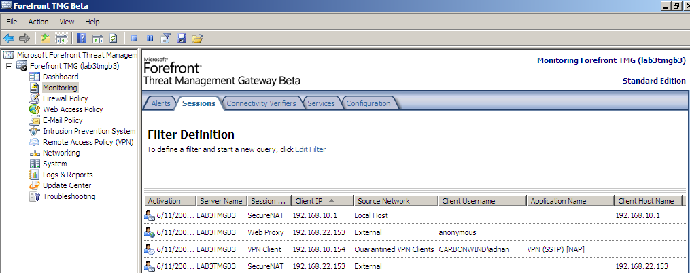Click the anonymous username cell
690x273 pixels.
458,232
